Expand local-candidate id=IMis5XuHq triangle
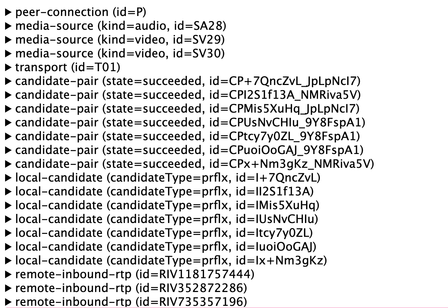Screen dimensions: 448x308 tap(9, 206)
